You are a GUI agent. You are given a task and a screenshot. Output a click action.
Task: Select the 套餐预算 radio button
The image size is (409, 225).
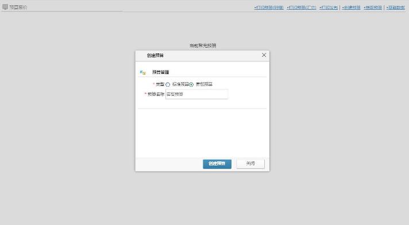(191, 84)
